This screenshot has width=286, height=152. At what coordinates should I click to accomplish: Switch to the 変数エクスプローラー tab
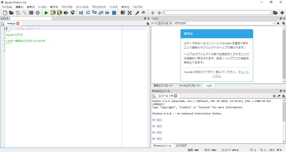pos(164,86)
